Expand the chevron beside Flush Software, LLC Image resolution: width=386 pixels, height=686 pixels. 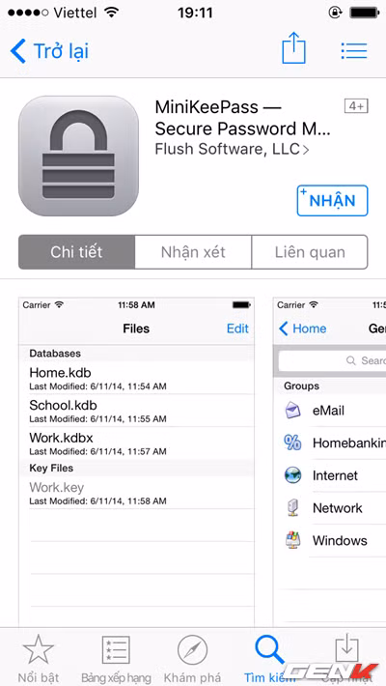pos(306,150)
